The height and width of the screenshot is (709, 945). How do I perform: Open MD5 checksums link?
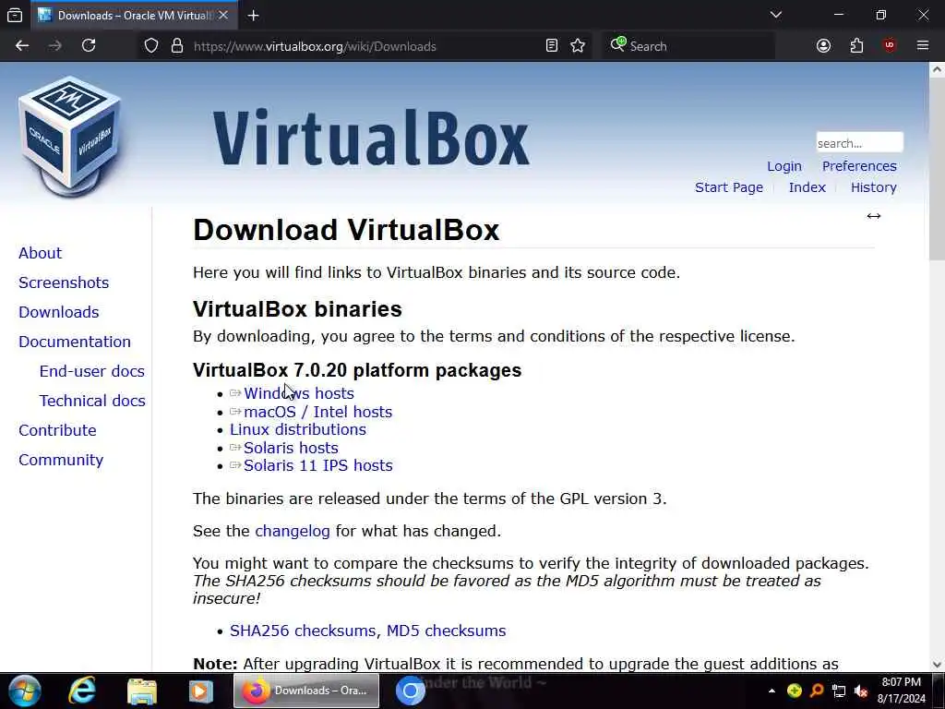point(446,631)
